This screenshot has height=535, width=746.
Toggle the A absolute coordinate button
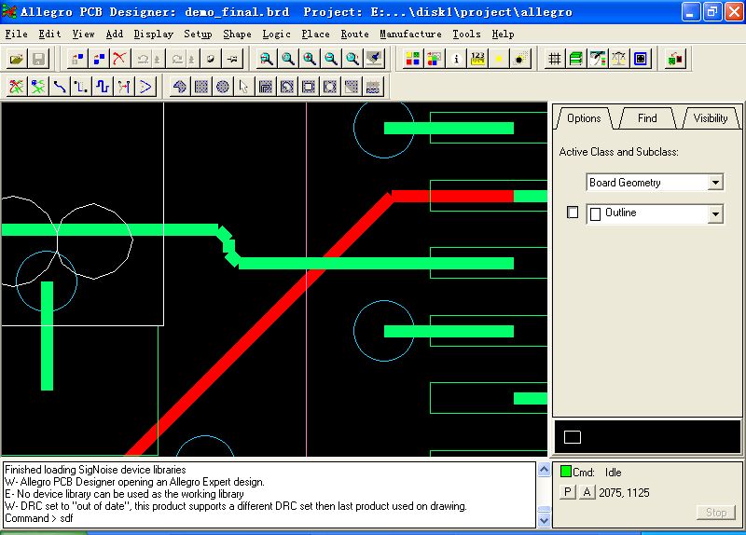(x=587, y=492)
